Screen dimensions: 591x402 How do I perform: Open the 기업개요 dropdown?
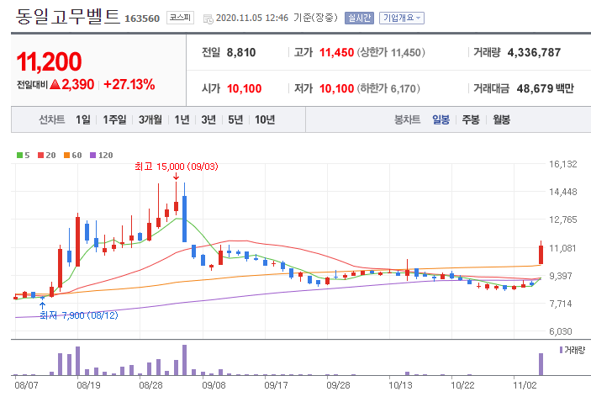[401, 18]
